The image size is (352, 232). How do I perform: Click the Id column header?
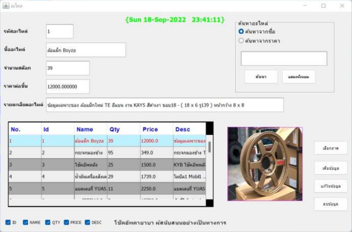tap(58, 129)
